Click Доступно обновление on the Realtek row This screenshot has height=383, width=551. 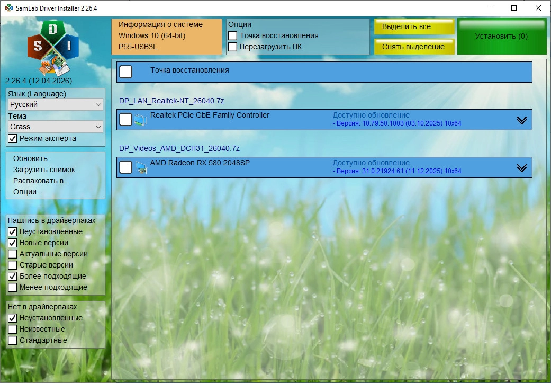[371, 115]
